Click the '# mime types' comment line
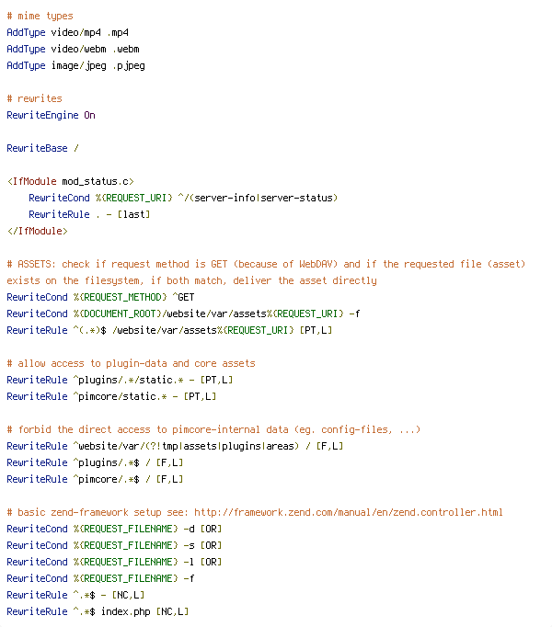This screenshot has height=627, width=552. [x=40, y=16]
